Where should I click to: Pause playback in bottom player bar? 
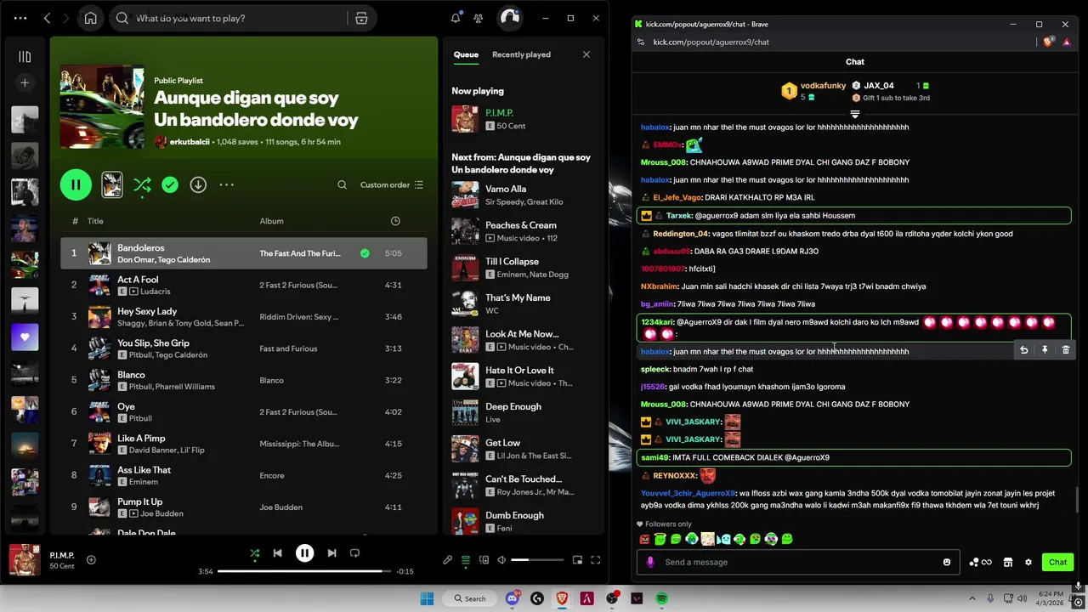coord(304,552)
